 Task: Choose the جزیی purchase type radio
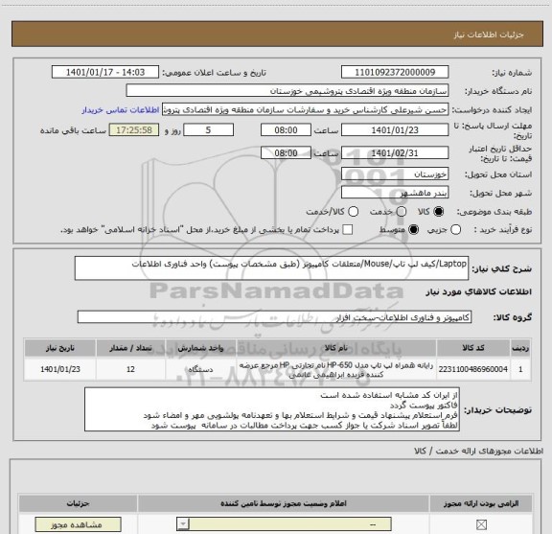(455, 230)
